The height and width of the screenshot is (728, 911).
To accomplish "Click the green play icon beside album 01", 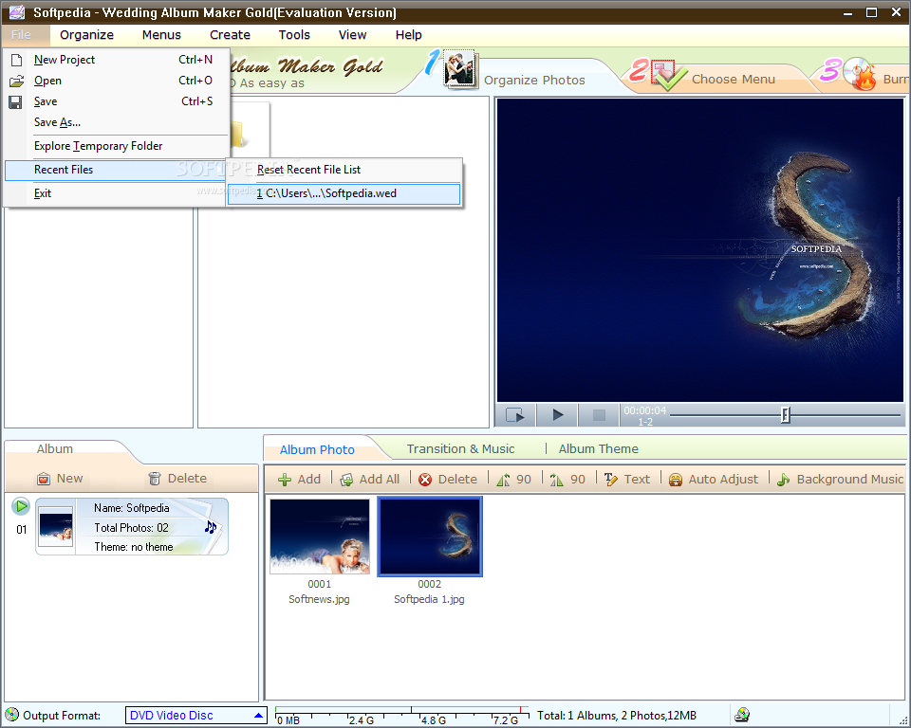I will point(21,506).
